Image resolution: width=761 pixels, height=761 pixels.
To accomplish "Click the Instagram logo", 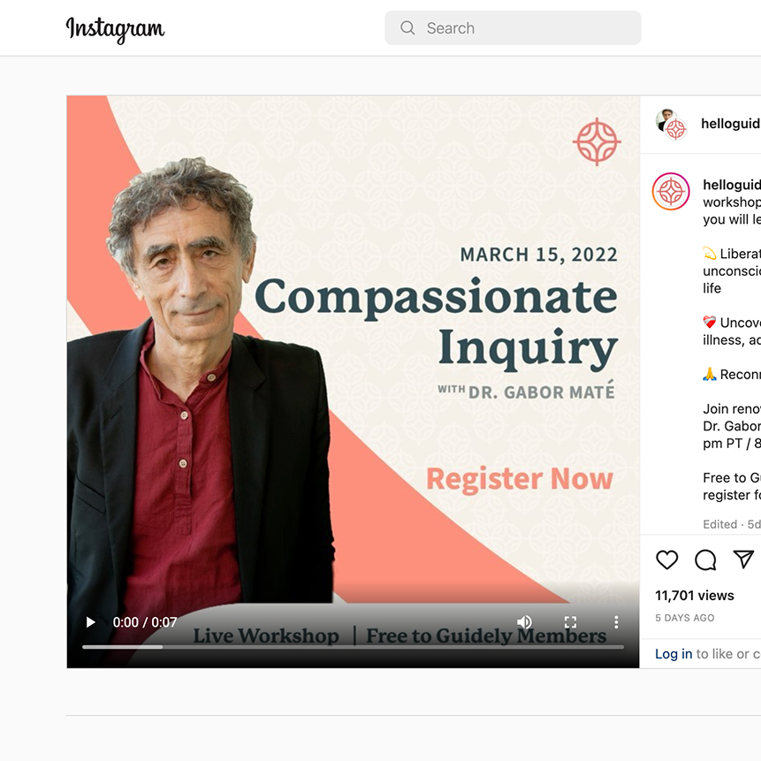I will pos(115,29).
